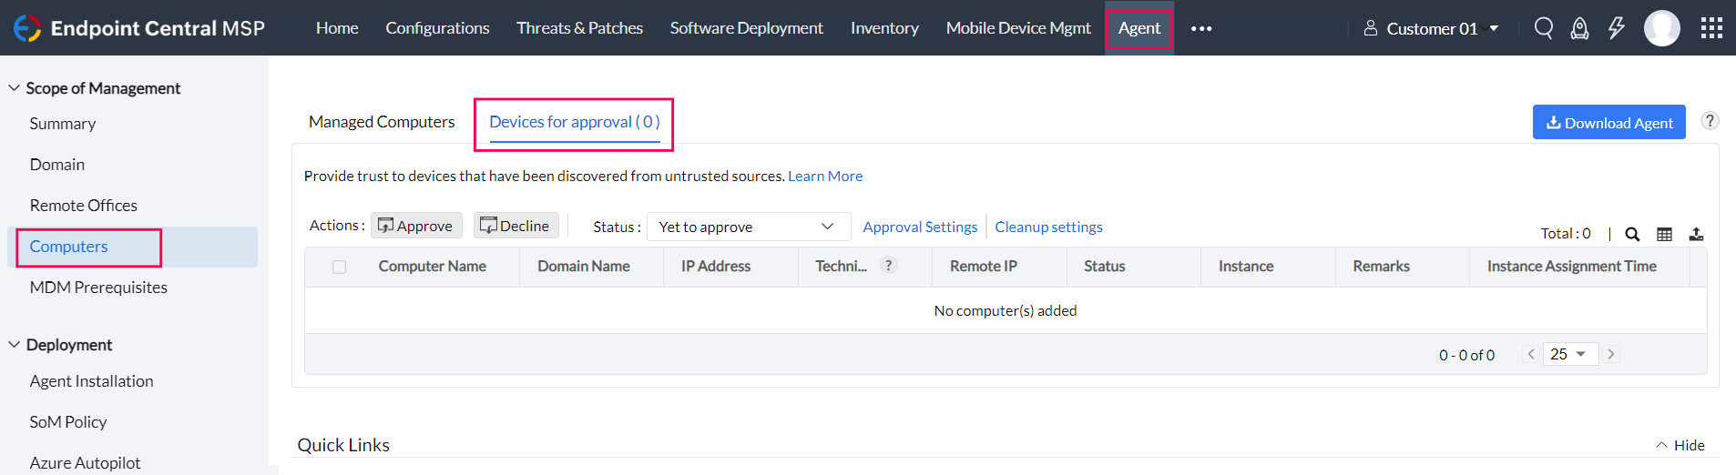Click the user profile avatar
This screenshot has width=1736, height=475.
pyautogui.click(x=1661, y=28)
